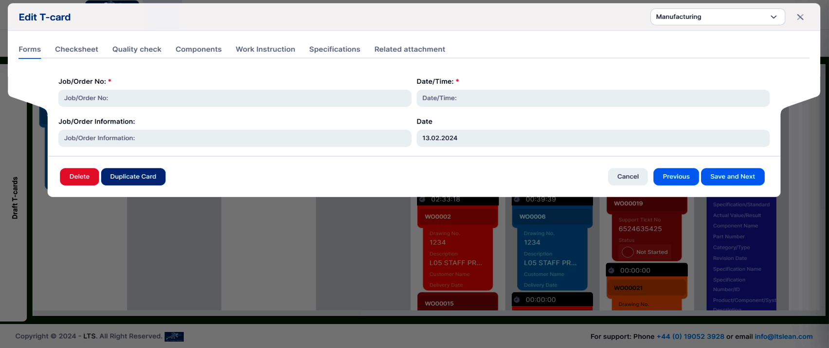This screenshot has height=348, width=829.
Task: Select the Work Instruction tab
Action: [x=266, y=49]
